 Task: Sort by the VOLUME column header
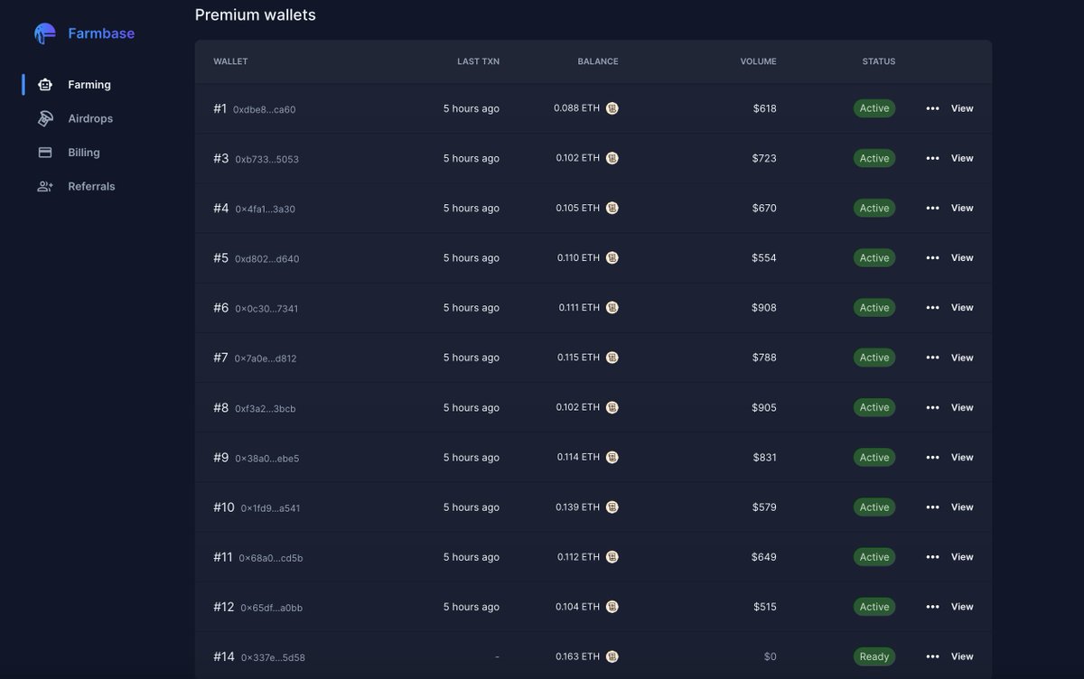pyautogui.click(x=758, y=61)
